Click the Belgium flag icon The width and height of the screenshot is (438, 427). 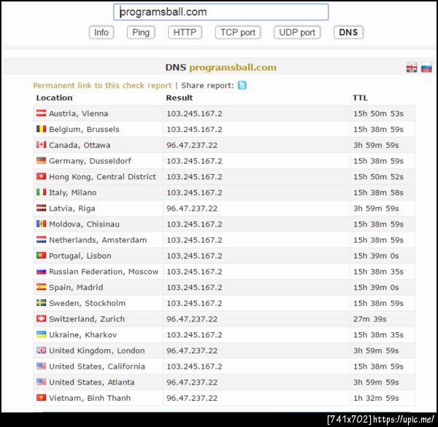coord(42,129)
